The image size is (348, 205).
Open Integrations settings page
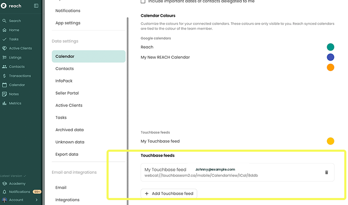click(x=67, y=200)
